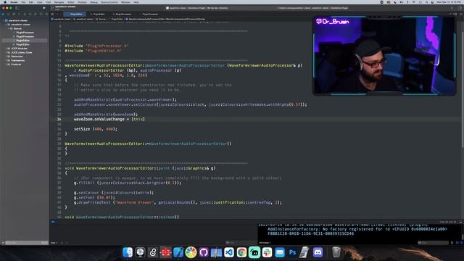Toggle breakpoint activation in the debug bar
Screen dimensions: 464x261
click(x=53, y=222)
